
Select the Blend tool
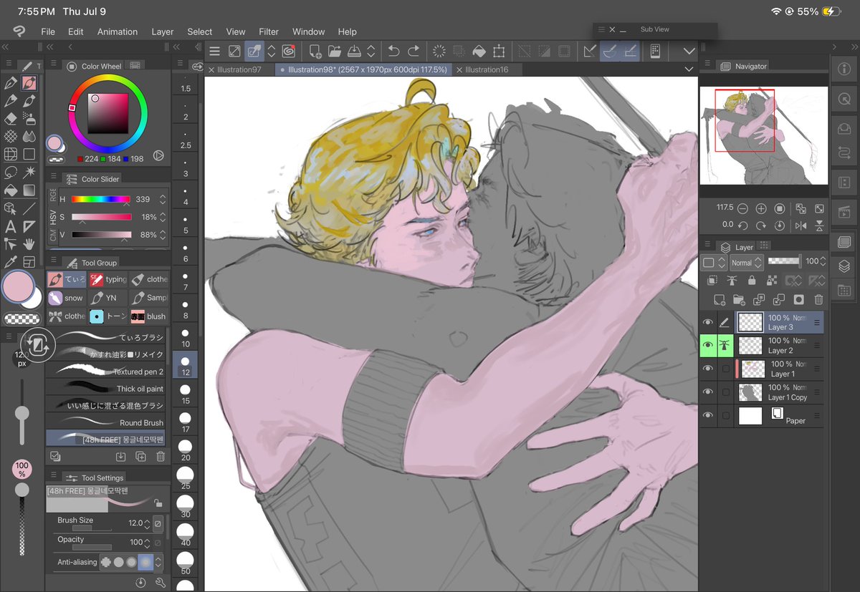(29, 137)
